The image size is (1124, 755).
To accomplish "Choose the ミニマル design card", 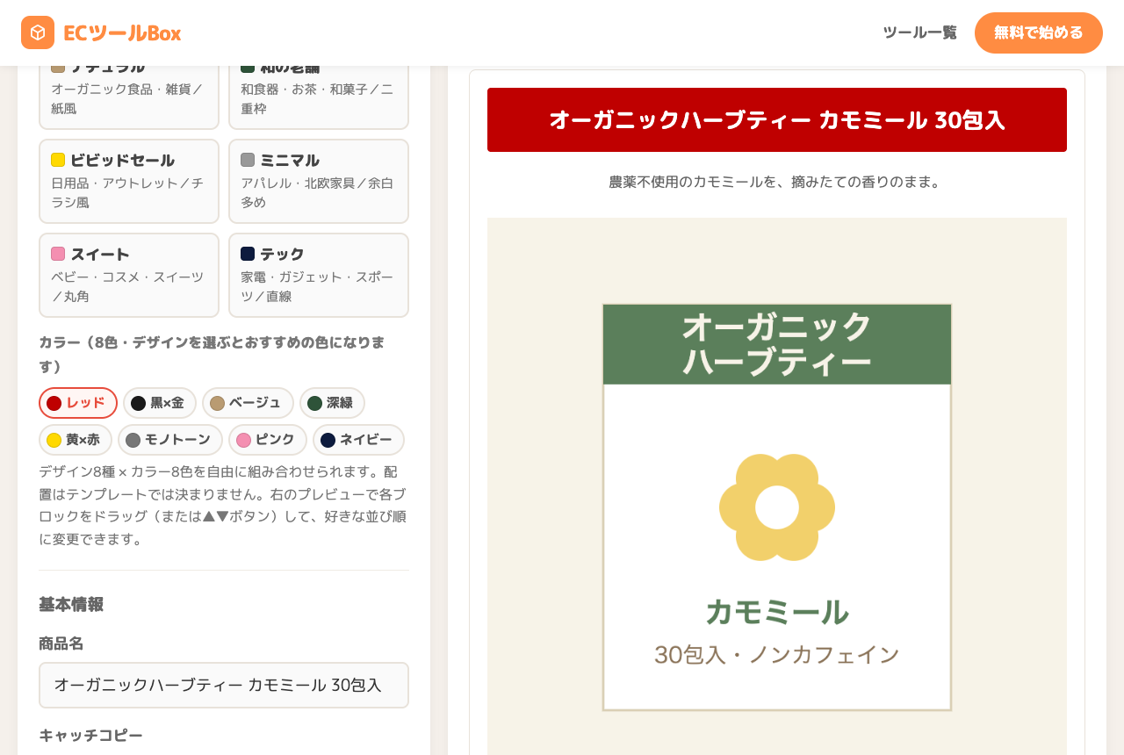I will [319, 181].
